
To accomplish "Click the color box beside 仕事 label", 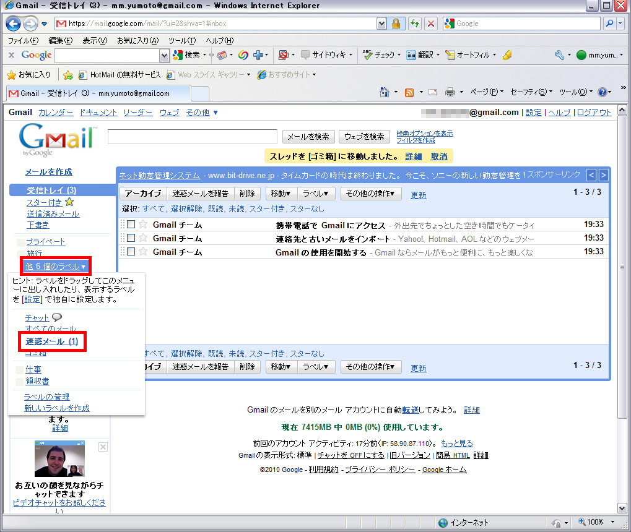I will (19, 369).
